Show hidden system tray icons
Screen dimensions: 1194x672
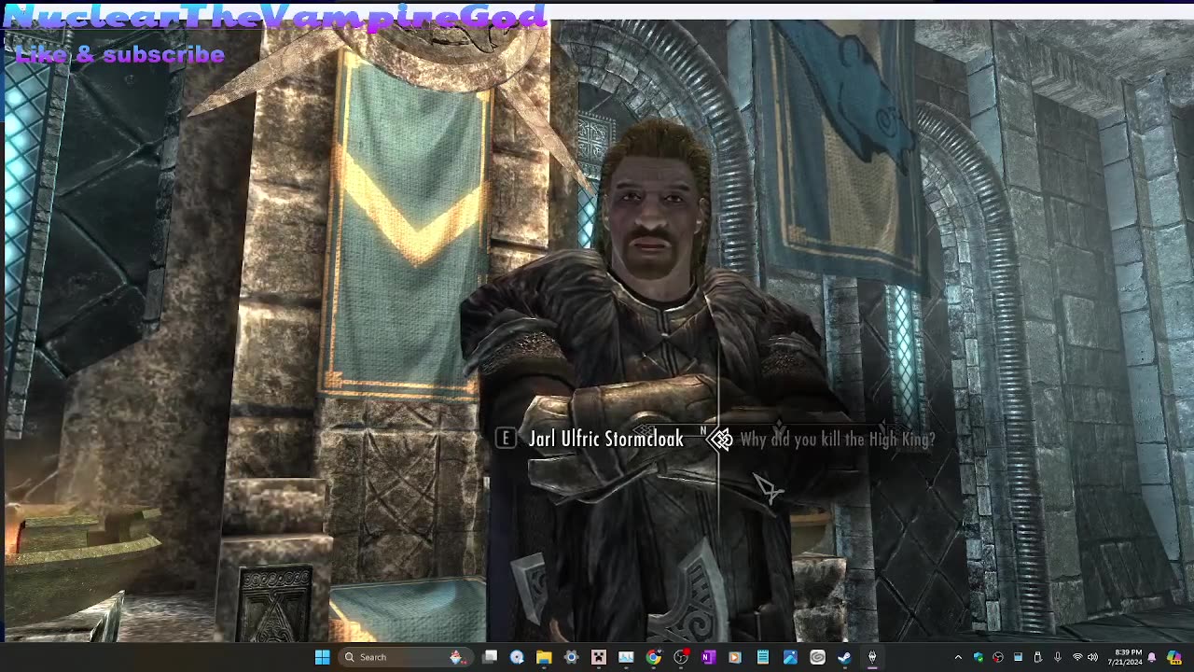coord(958,657)
